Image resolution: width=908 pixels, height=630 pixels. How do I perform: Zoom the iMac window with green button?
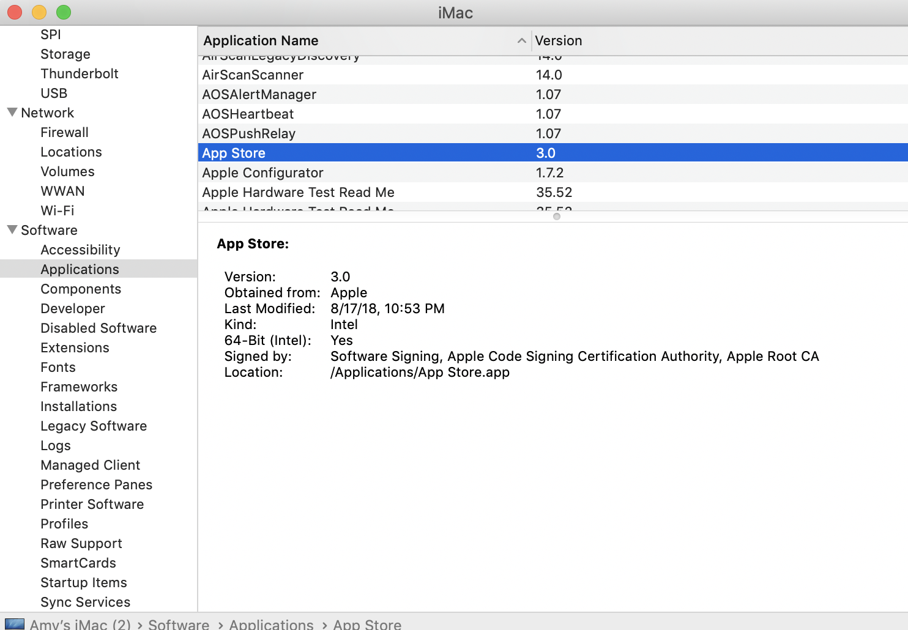tap(64, 12)
